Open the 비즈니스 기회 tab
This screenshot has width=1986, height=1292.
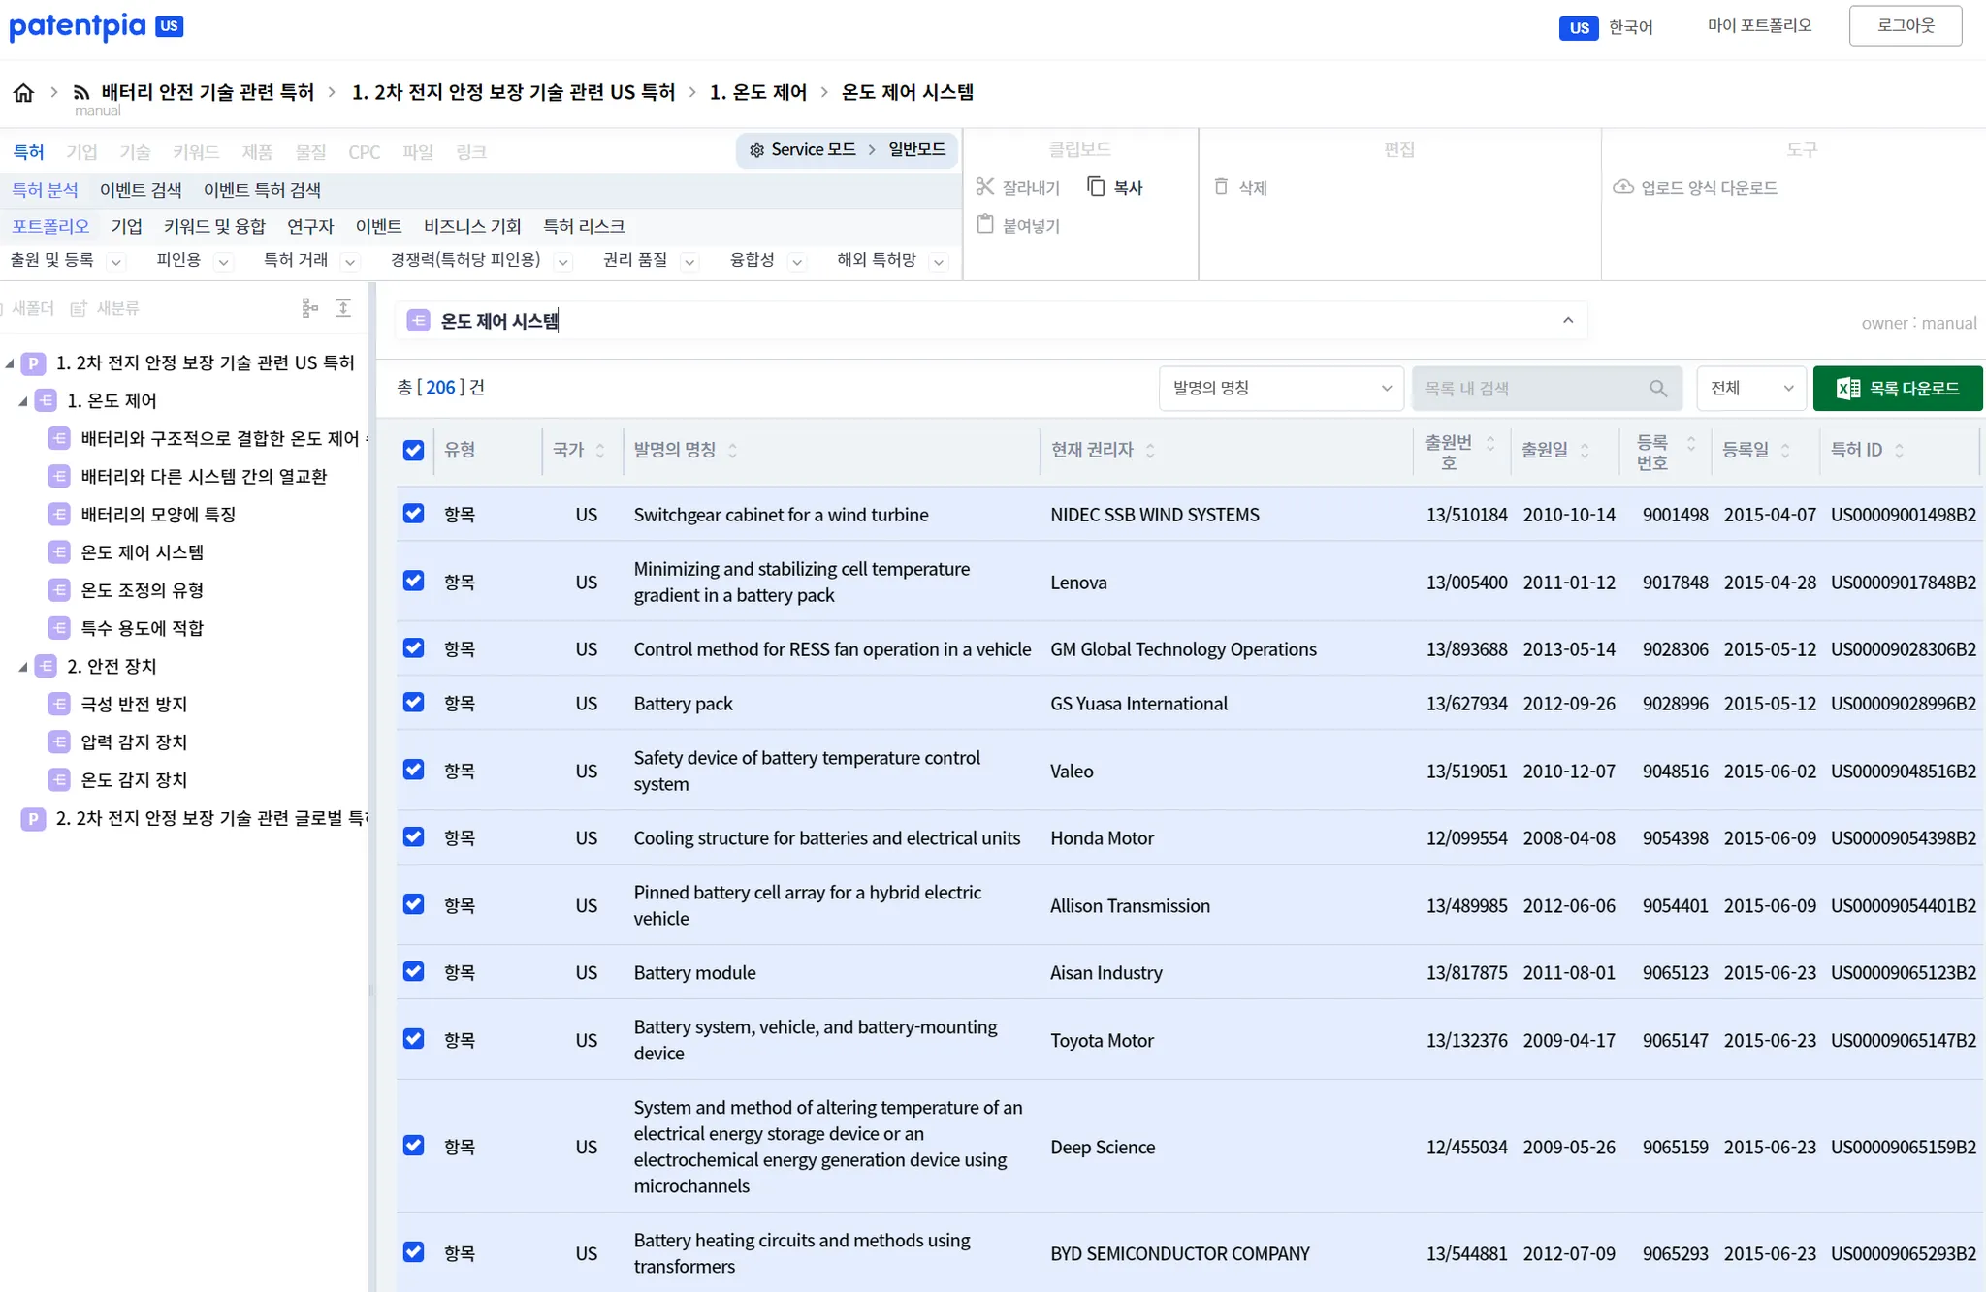click(x=471, y=226)
